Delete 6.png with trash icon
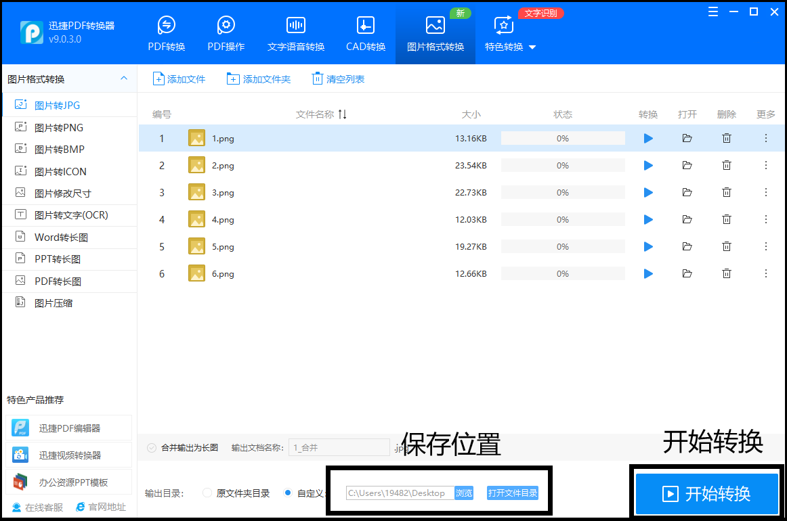 pyautogui.click(x=726, y=274)
